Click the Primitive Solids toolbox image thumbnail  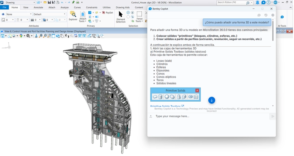175,95
